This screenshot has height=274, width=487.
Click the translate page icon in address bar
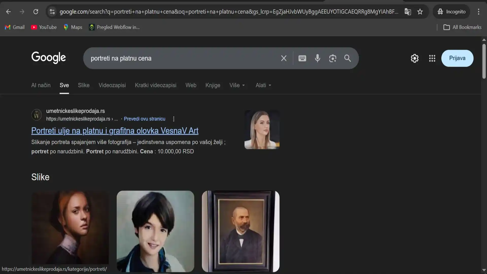point(408,12)
